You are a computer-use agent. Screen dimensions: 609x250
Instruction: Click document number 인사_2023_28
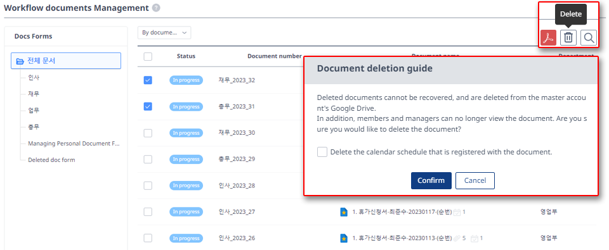coord(237,185)
